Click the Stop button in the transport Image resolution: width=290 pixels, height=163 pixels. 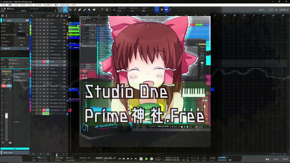click(x=141, y=158)
